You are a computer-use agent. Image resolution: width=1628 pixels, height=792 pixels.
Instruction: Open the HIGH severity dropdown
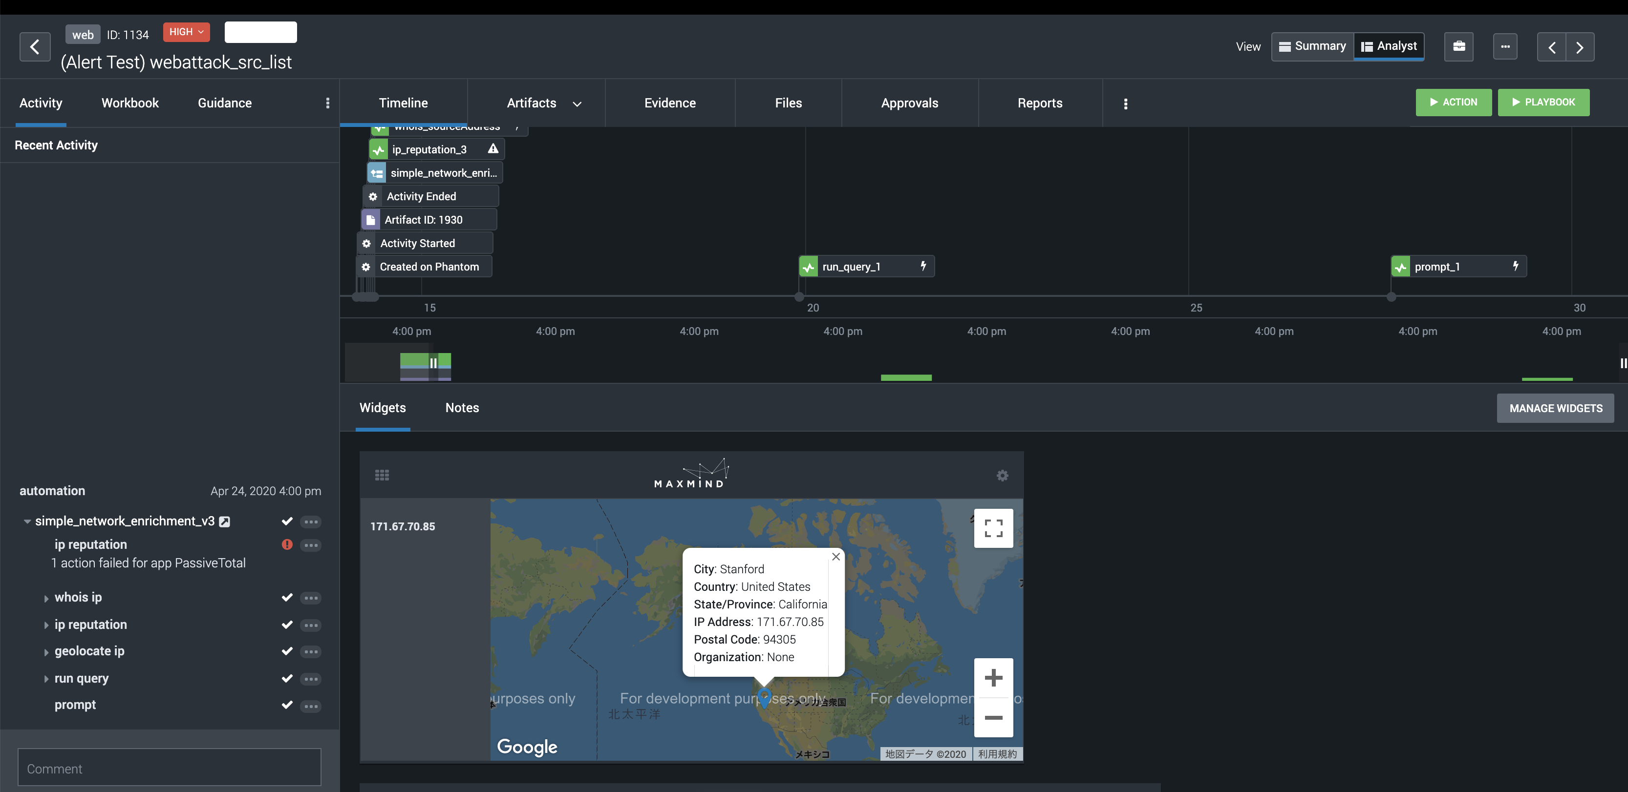[186, 32]
